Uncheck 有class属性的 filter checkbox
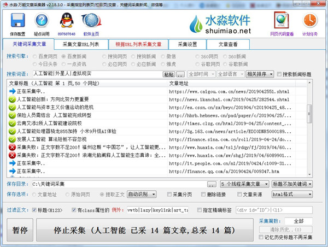Image resolution: width=328 pixels, height=247 pixels. [74, 210]
